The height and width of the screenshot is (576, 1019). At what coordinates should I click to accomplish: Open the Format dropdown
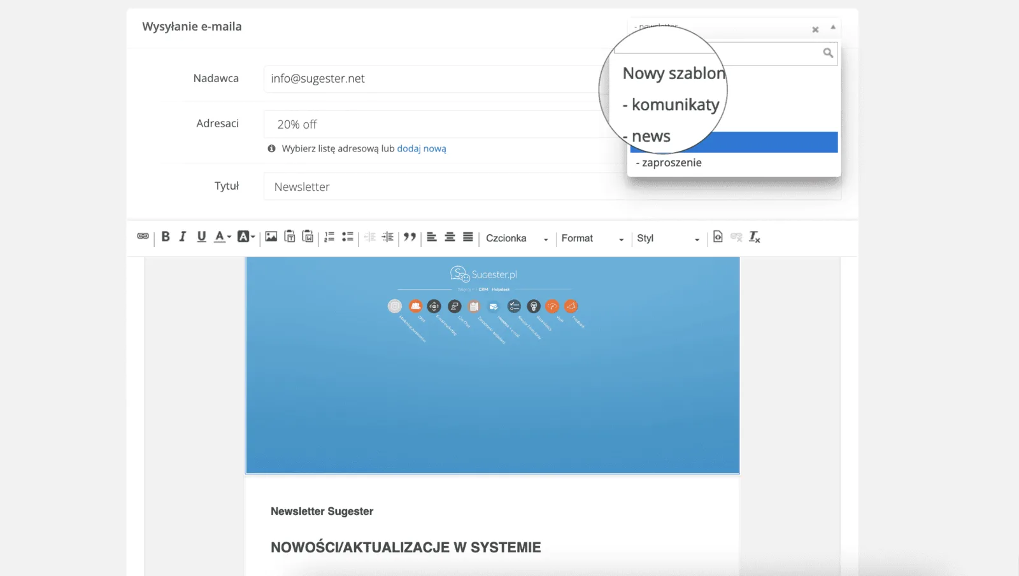pos(592,238)
